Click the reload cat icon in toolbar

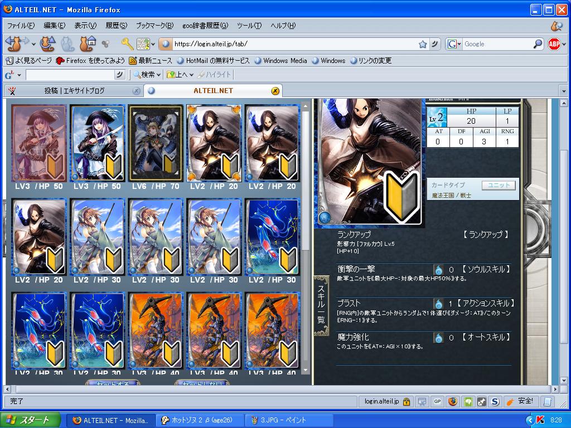pyautogui.click(x=47, y=43)
